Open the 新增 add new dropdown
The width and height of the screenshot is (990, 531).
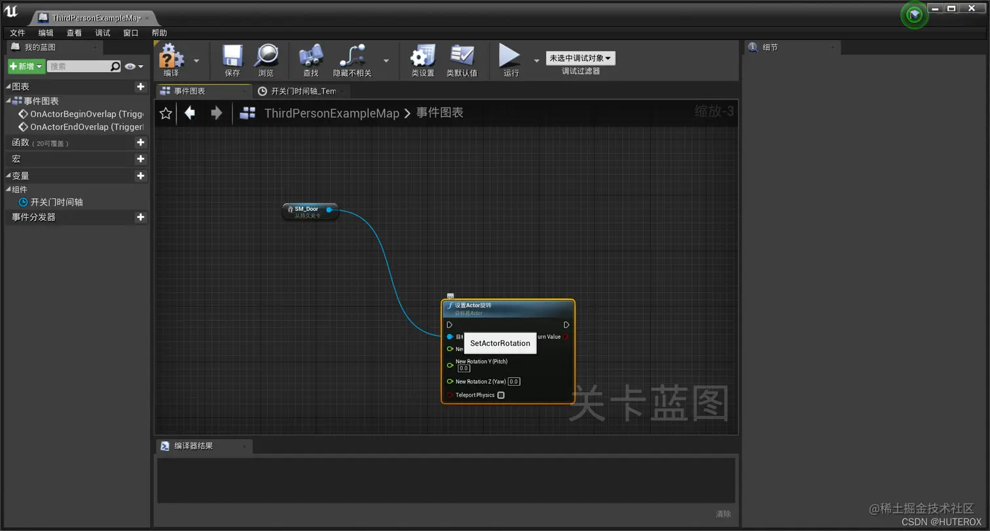pyautogui.click(x=26, y=66)
